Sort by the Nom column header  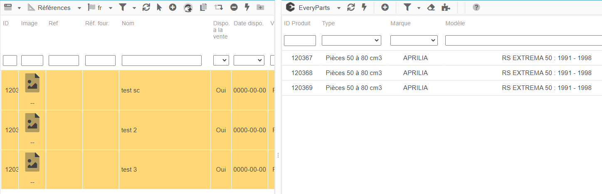click(128, 23)
